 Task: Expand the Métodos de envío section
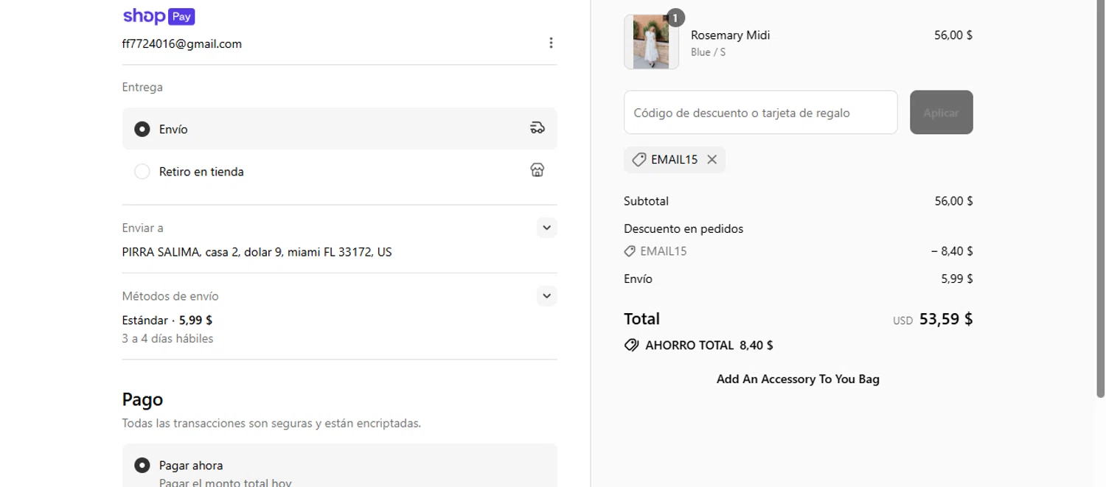pyautogui.click(x=546, y=295)
